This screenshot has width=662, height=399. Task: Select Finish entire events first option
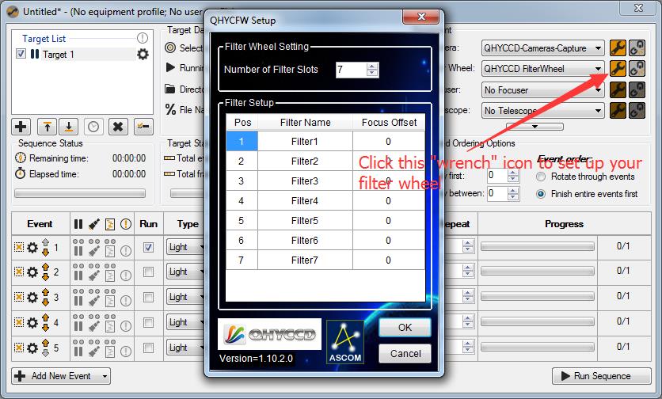[x=540, y=194]
